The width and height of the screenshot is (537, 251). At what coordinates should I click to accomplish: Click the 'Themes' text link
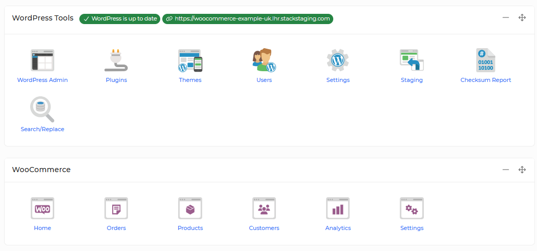pyautogui.click(x=190, y=80)
